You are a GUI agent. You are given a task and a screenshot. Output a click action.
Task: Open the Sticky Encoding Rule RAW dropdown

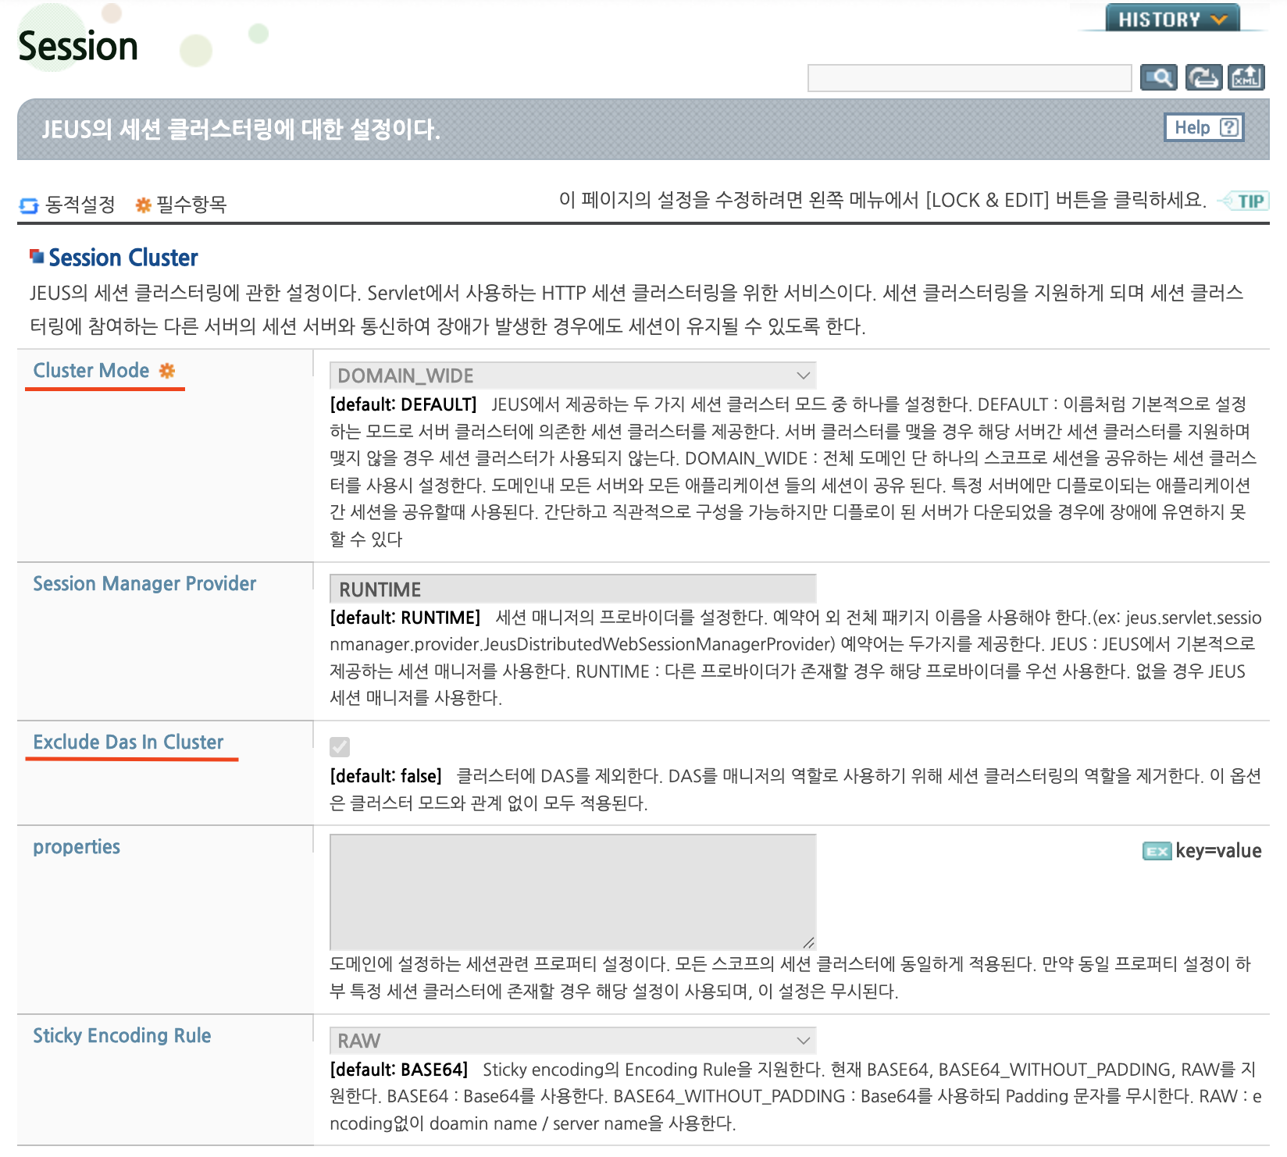(573, 1041)
